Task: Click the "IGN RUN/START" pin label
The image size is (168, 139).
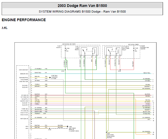Action: point(24,70)
